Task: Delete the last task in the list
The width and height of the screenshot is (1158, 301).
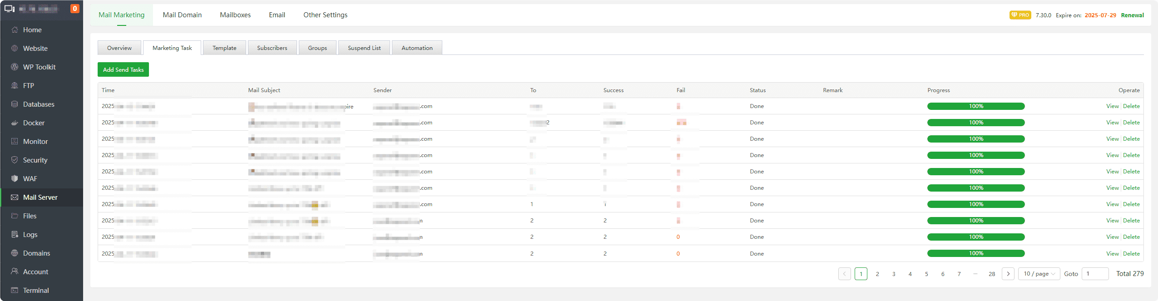Action: [1131, 254]
